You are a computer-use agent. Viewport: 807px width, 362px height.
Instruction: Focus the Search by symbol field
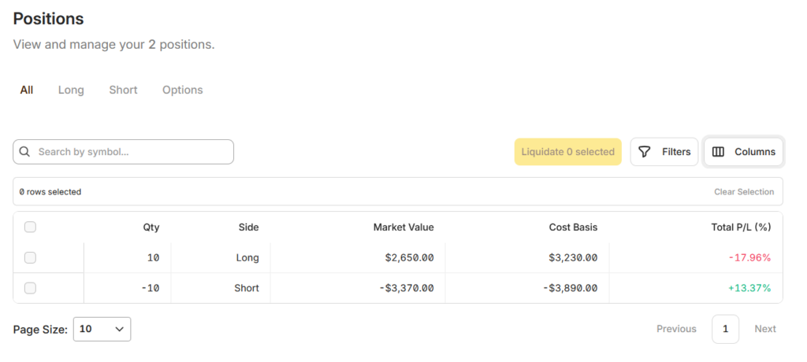pyautogui.click(x=124, y=152)
